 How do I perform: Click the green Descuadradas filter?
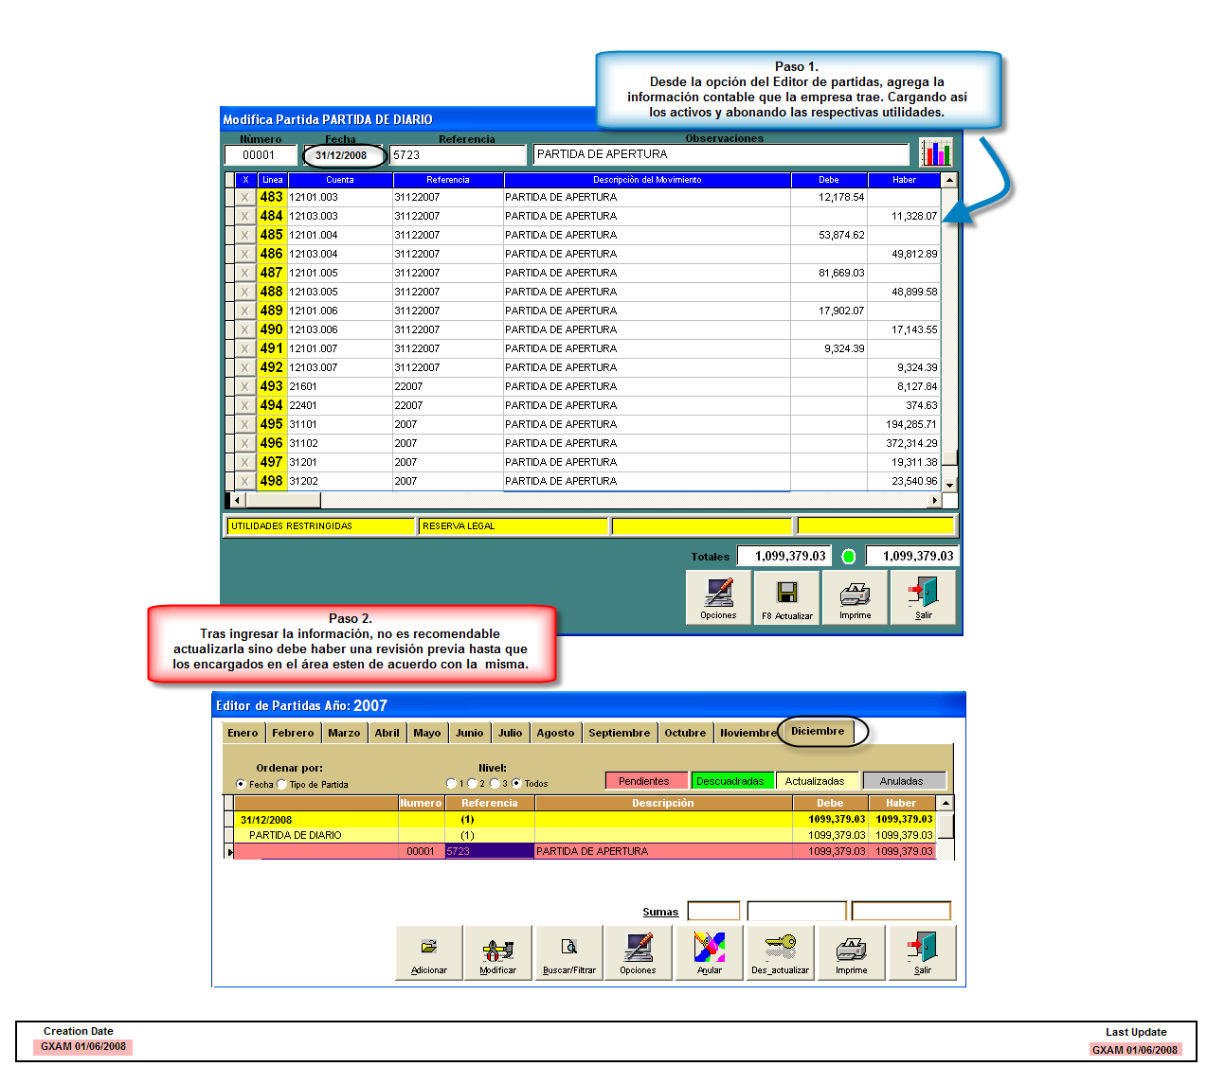point(730,781)
